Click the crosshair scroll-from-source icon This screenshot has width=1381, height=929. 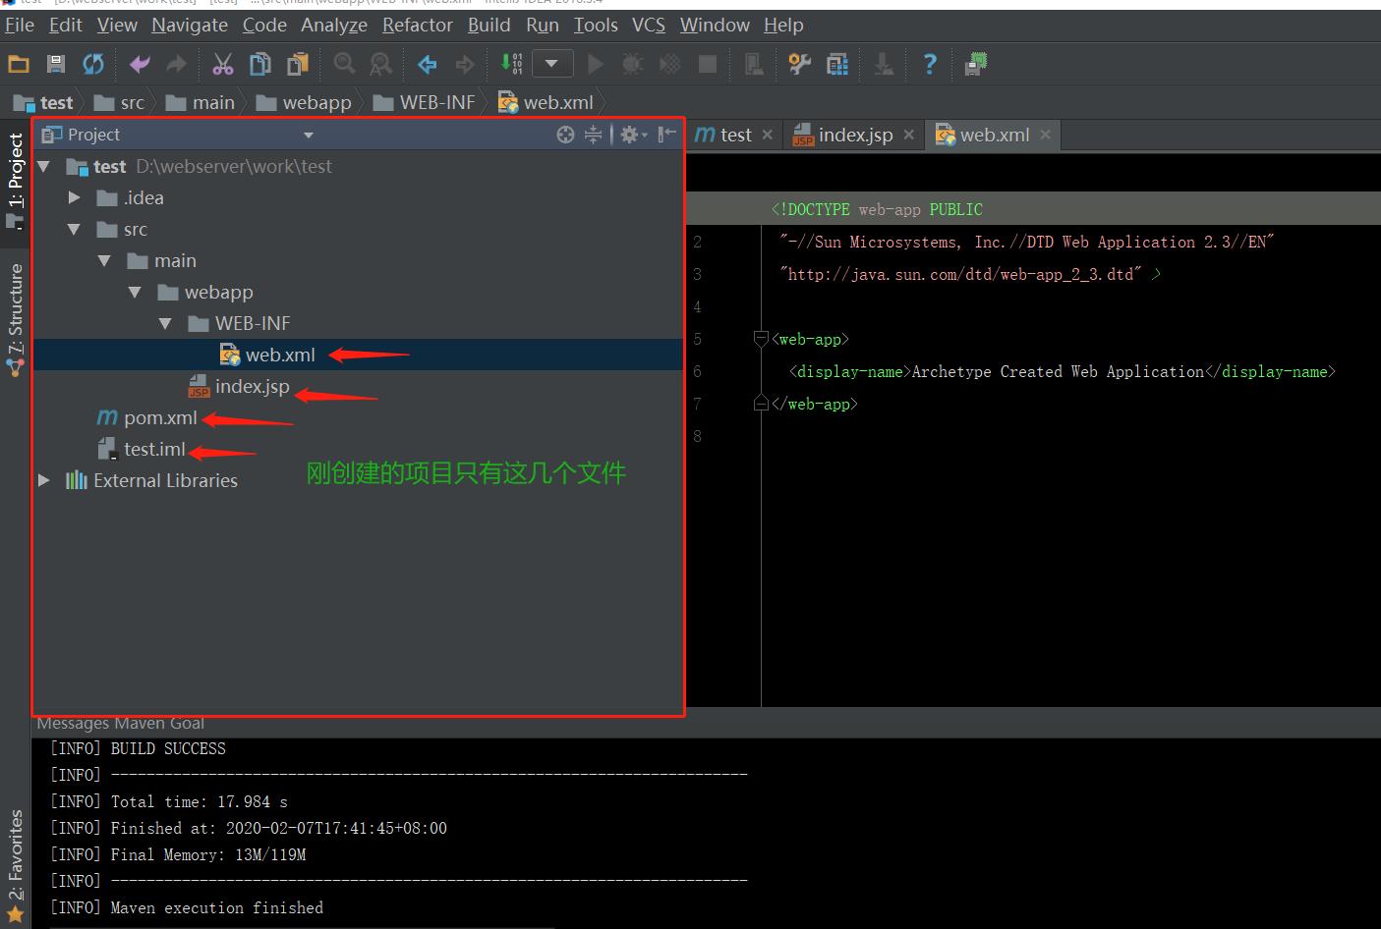[x=565, y=135]
